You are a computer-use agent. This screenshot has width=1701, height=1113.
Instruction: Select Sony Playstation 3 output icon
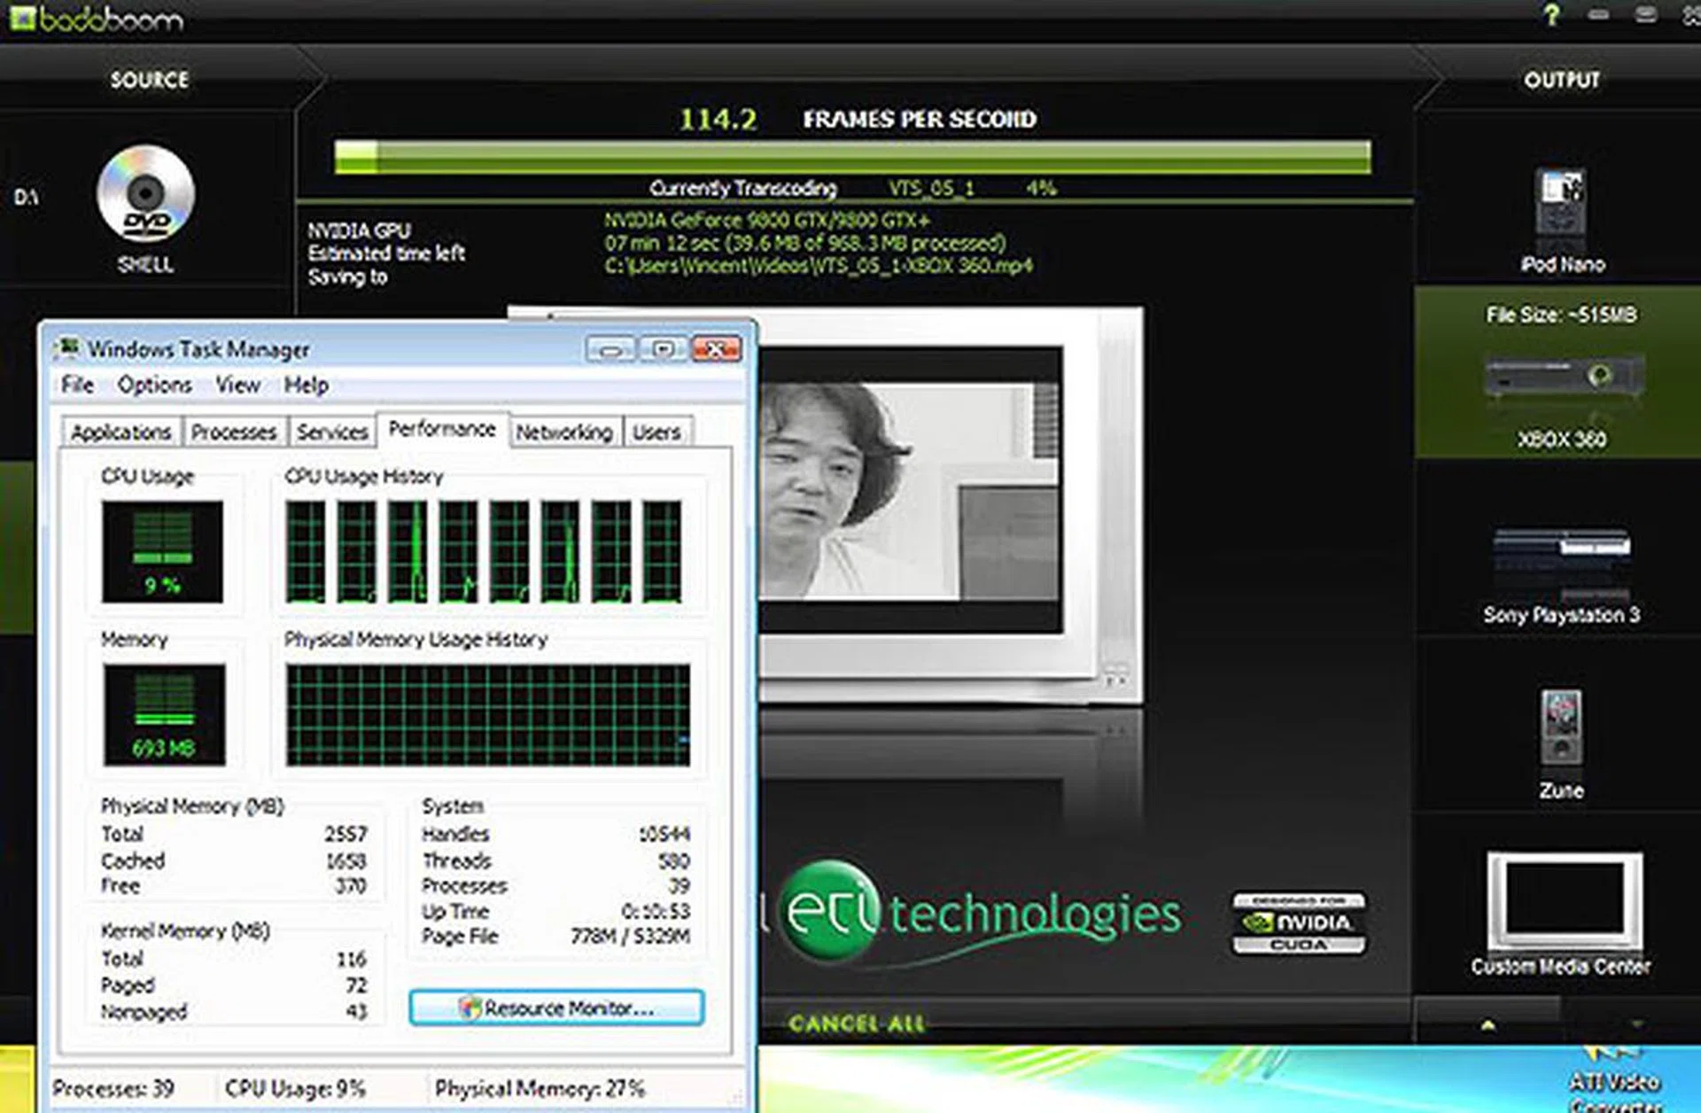coord(1561,564)
